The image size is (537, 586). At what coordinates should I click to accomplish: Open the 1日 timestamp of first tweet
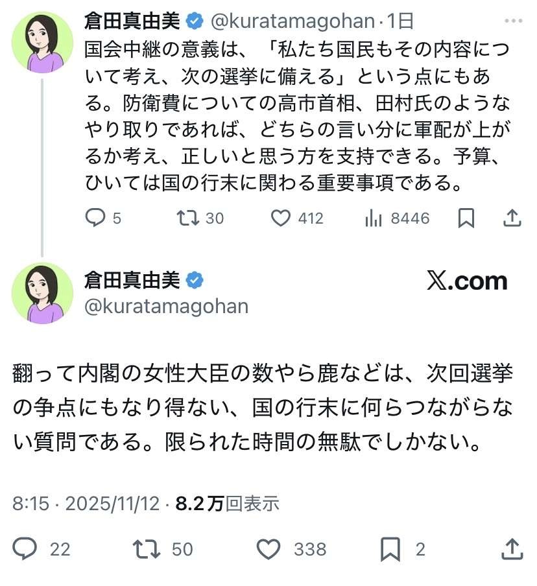pos(400,21)
